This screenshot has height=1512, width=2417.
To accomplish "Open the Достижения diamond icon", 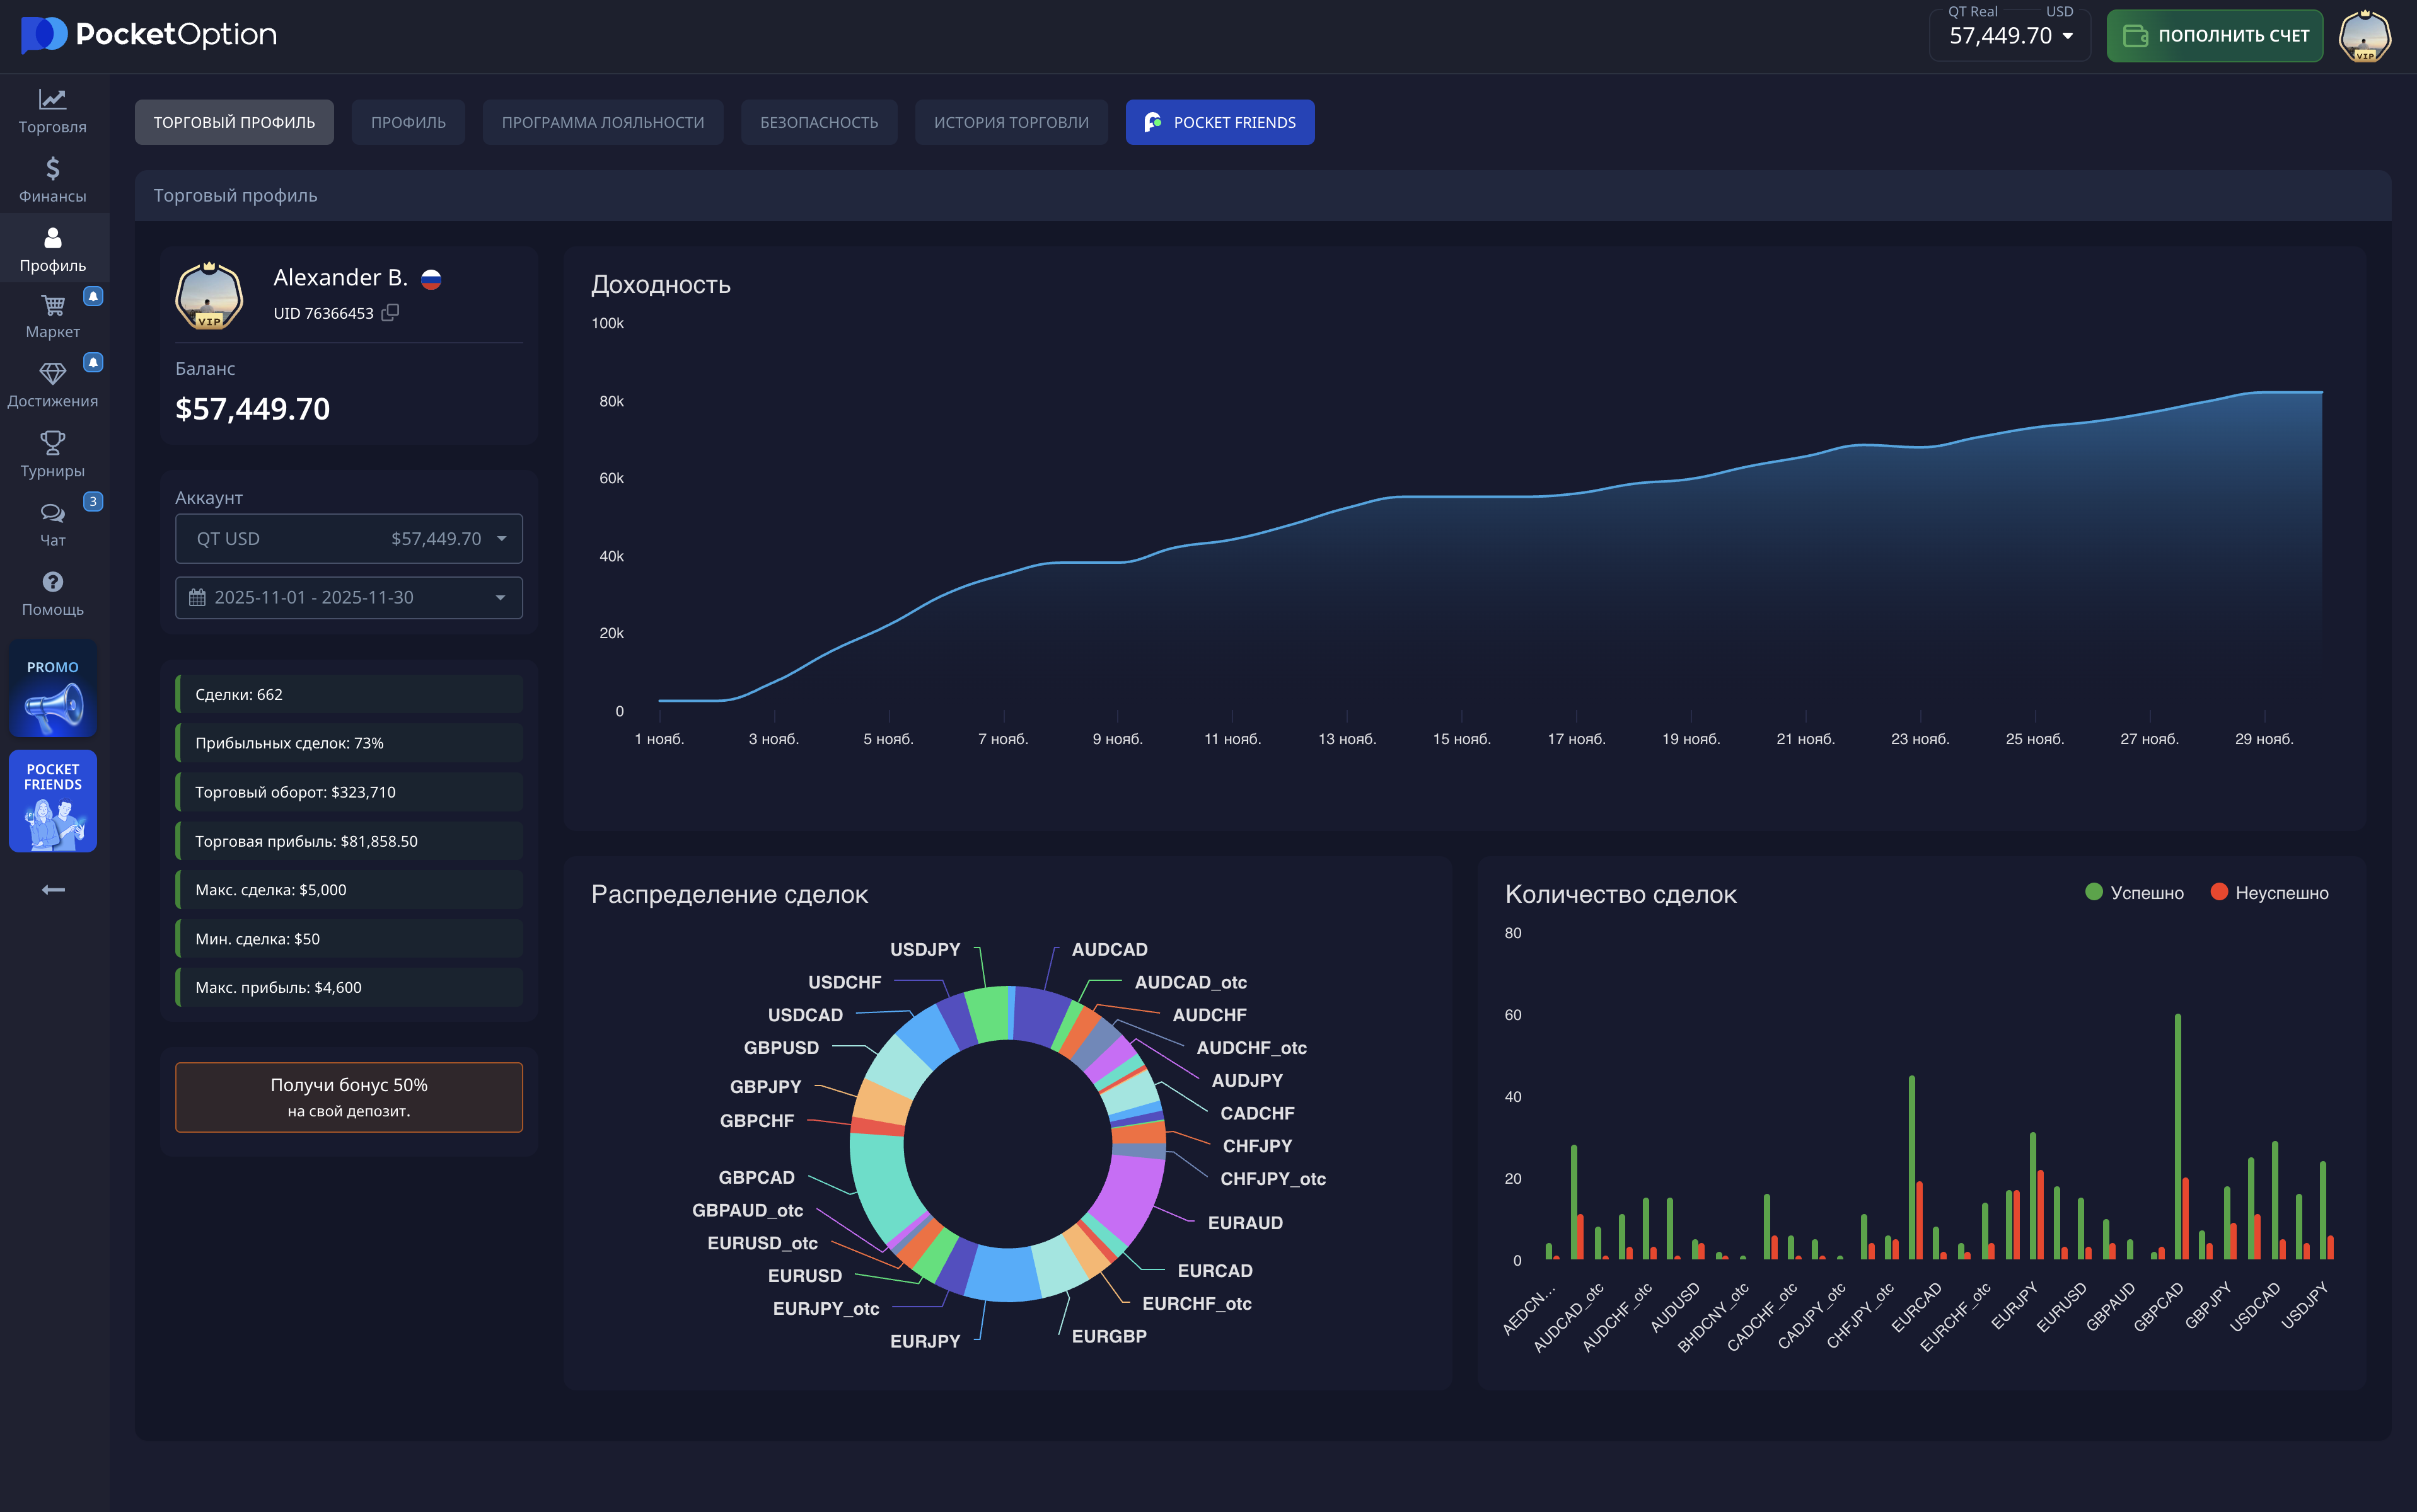I will point(52,374).
